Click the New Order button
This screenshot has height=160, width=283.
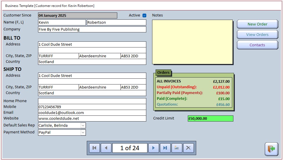tap(257, 24)
